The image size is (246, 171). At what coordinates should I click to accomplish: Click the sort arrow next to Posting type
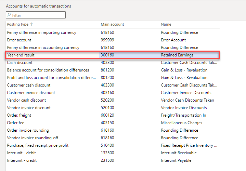pyautogui.click(x=32, y=24)
